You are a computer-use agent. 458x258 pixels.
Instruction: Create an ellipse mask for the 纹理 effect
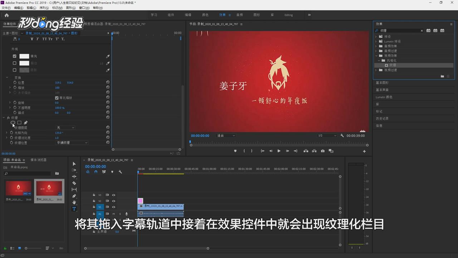tap(13, 123)
